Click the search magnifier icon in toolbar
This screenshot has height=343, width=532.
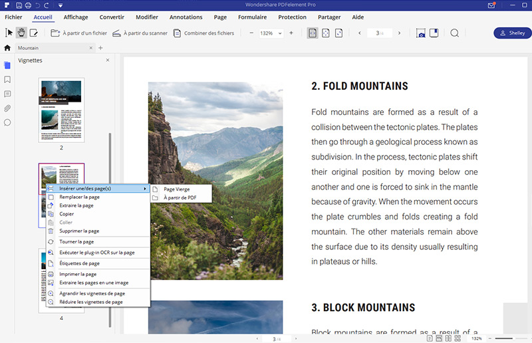[454, 33]
